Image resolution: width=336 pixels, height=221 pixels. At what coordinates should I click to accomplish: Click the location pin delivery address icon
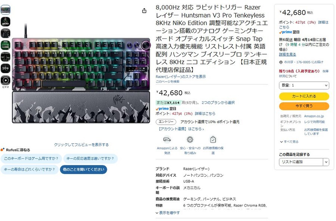click(x=281, y=62)
